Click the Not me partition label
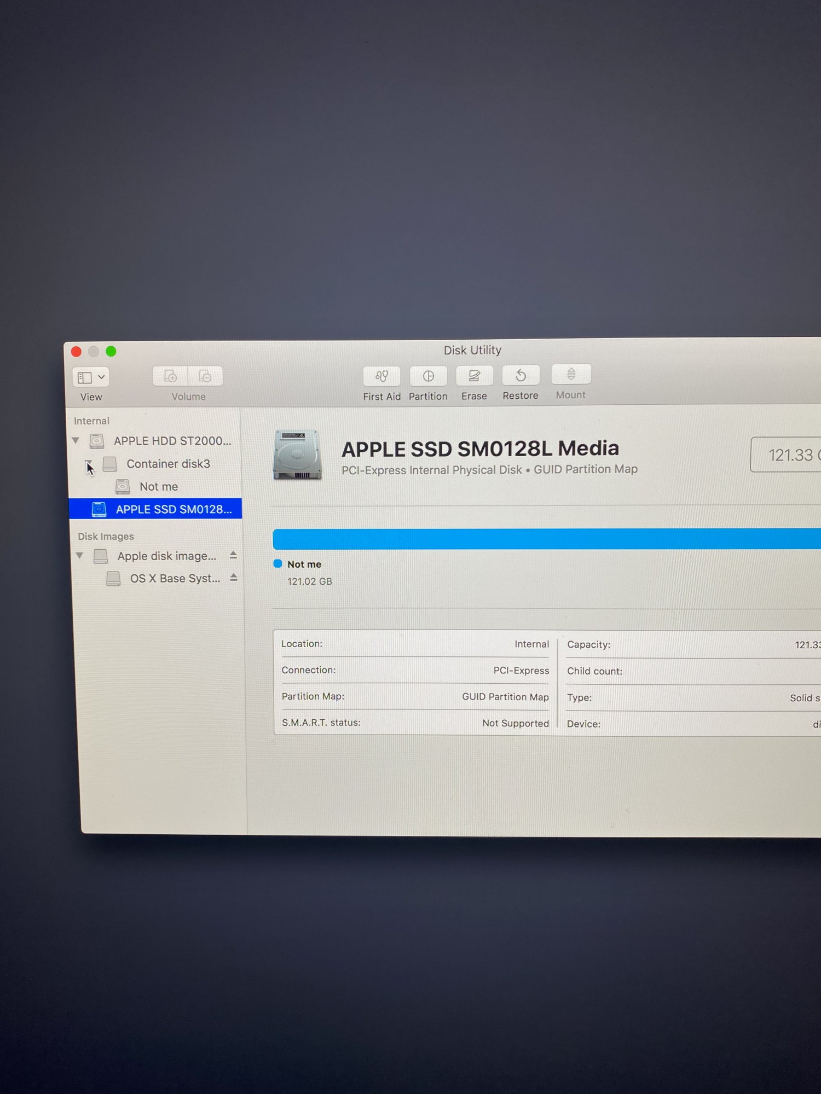Viewport: 821px width, 1094px height. [x=304, y=564]
